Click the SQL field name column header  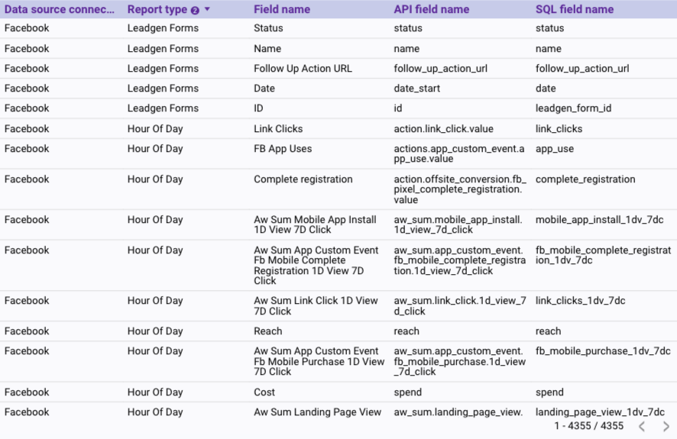tap(575, 9)
